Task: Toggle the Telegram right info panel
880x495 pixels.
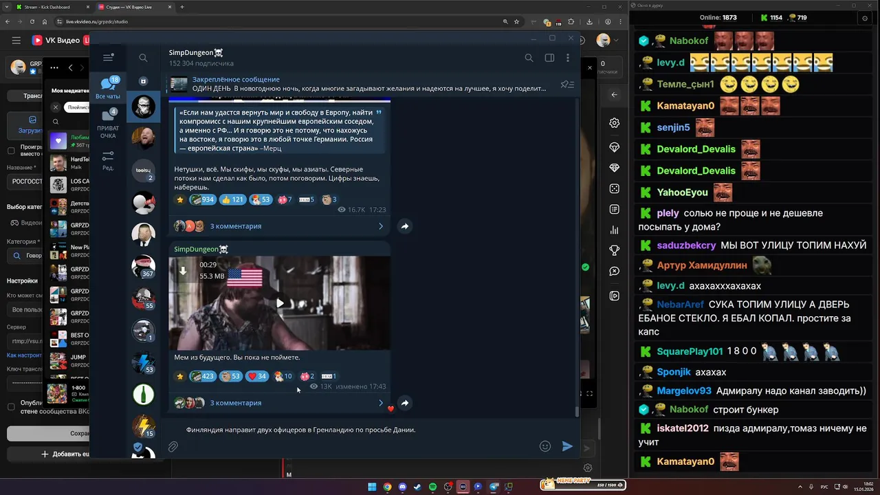Action: (x=549, y=58)
